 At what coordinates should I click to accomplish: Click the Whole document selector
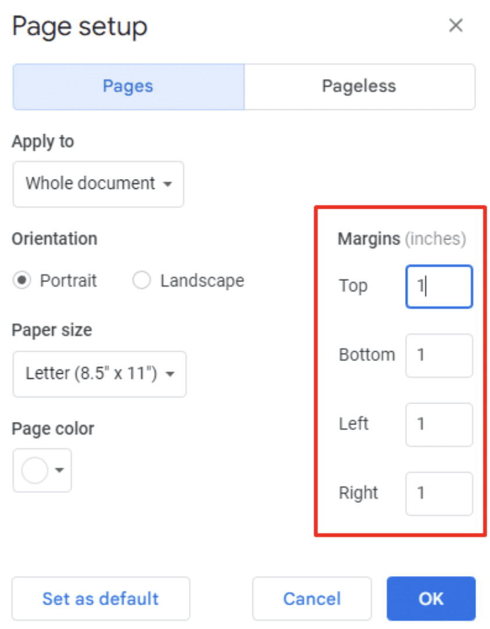[x=98, y=184]
